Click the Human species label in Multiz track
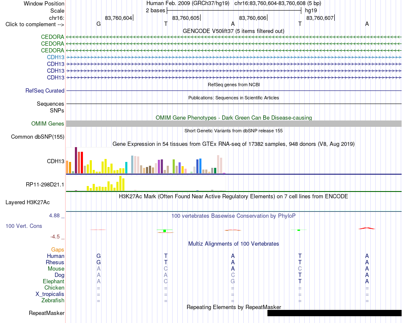Image resolution: width=402 pixels, height=323 pixels. tap(55, 256)
